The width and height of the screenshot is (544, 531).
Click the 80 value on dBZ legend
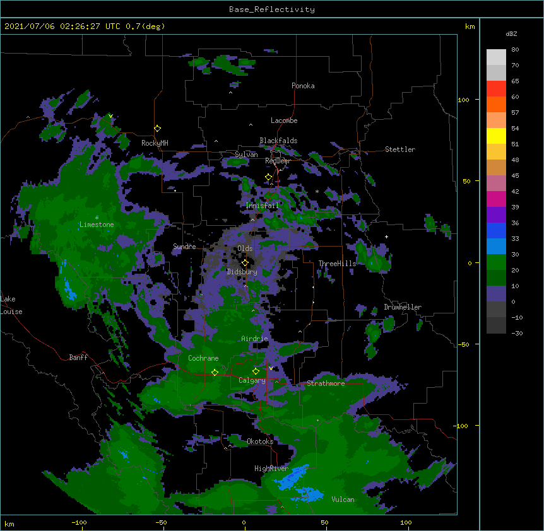515,50
